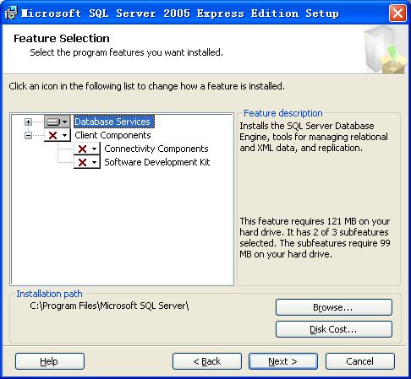Open the Disk Cost... dialog

[x=334, y=329]
